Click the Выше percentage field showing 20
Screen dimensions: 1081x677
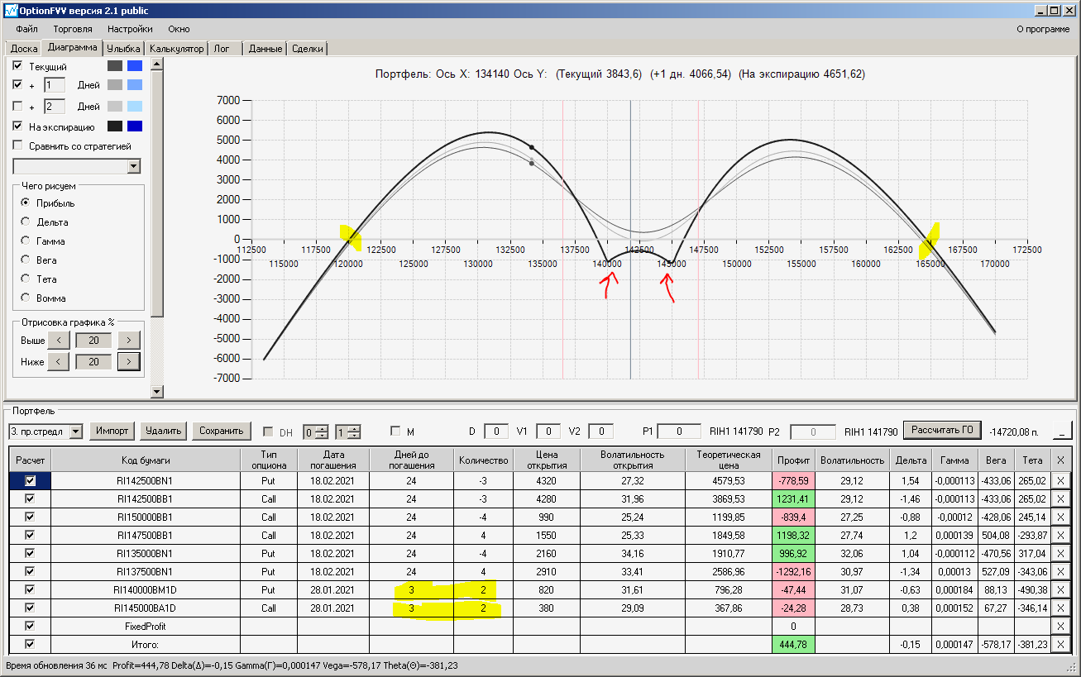93,340
